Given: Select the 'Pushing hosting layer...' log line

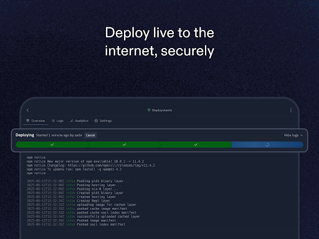Looking at the screenshot, I should [74, 185].
